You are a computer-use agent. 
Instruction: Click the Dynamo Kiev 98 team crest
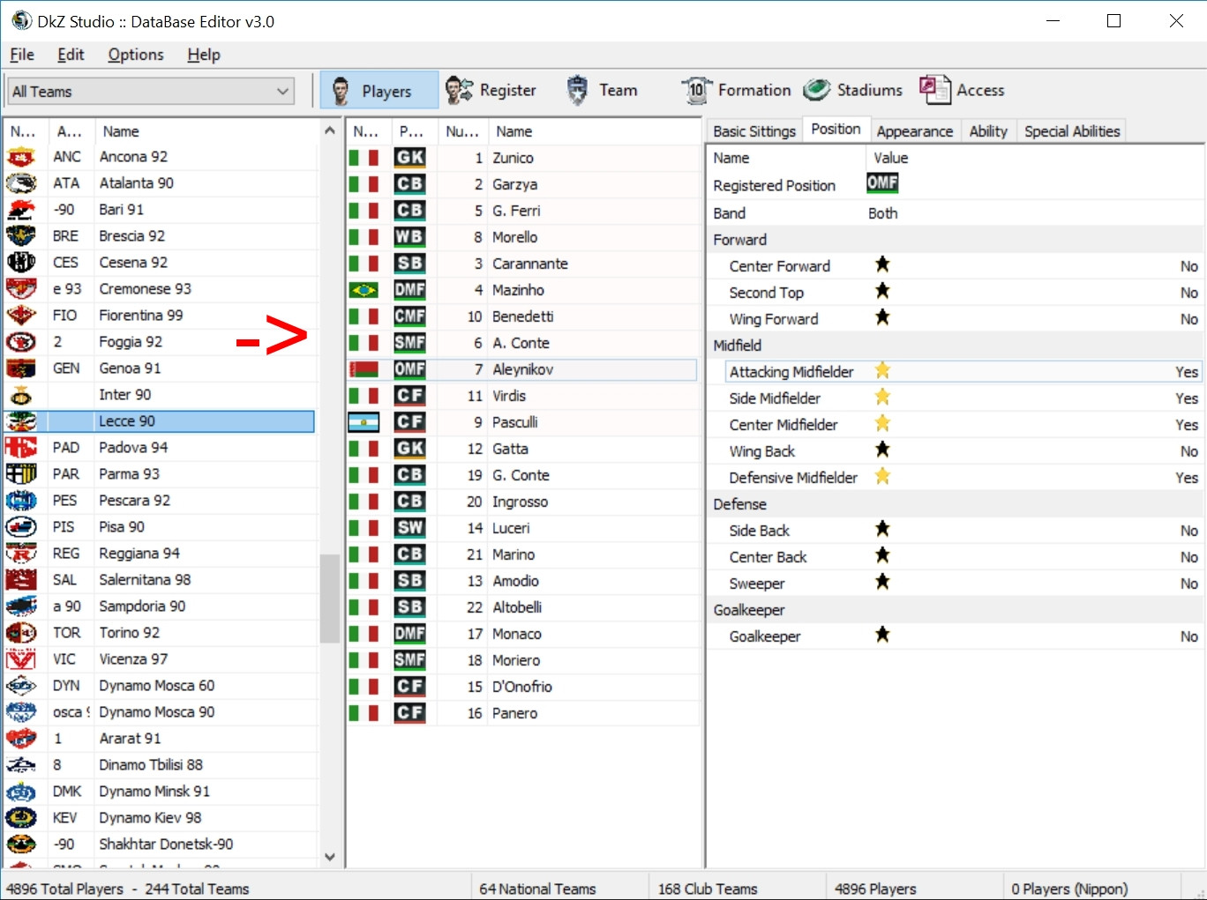coord(21,818)
